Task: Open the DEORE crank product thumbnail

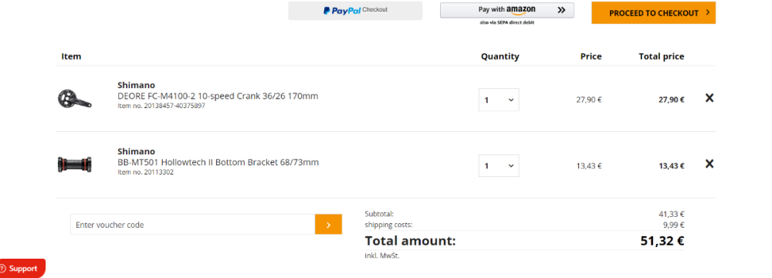Action: click(x=74, y=98)
